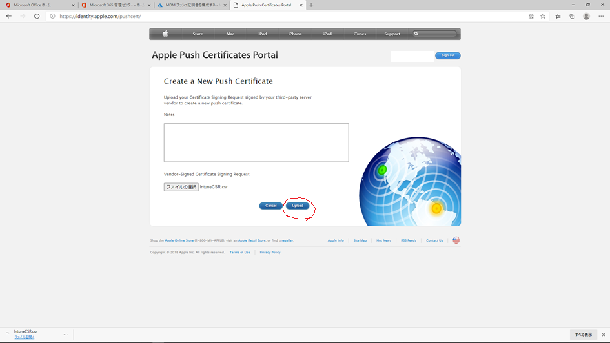Open the Apple Online Store link
610x343 pixels.
click(x=179, y=240)
